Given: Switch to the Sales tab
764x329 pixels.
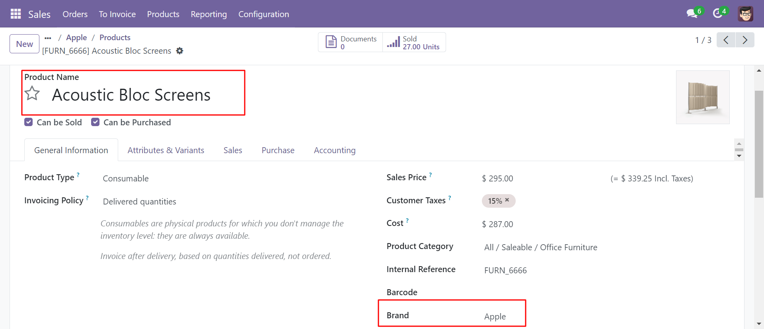Looking at the screenshot, I should coord(233,150).
